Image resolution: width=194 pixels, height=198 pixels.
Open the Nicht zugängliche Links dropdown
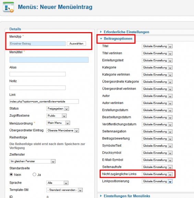point(157,174)
